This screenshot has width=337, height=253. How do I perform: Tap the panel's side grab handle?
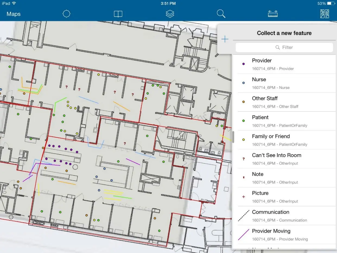(233, 137)
